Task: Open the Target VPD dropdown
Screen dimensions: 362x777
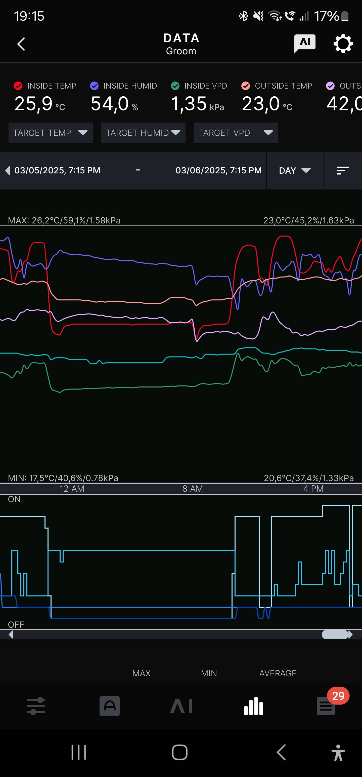Action: [x=236, y=133]
